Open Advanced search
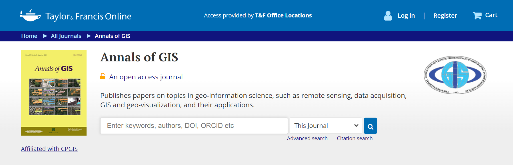This screenshot has width=513, height=165. 307,138
